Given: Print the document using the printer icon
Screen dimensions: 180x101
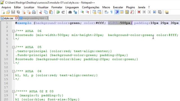Looking at the screenshot, I should point(34,12).
